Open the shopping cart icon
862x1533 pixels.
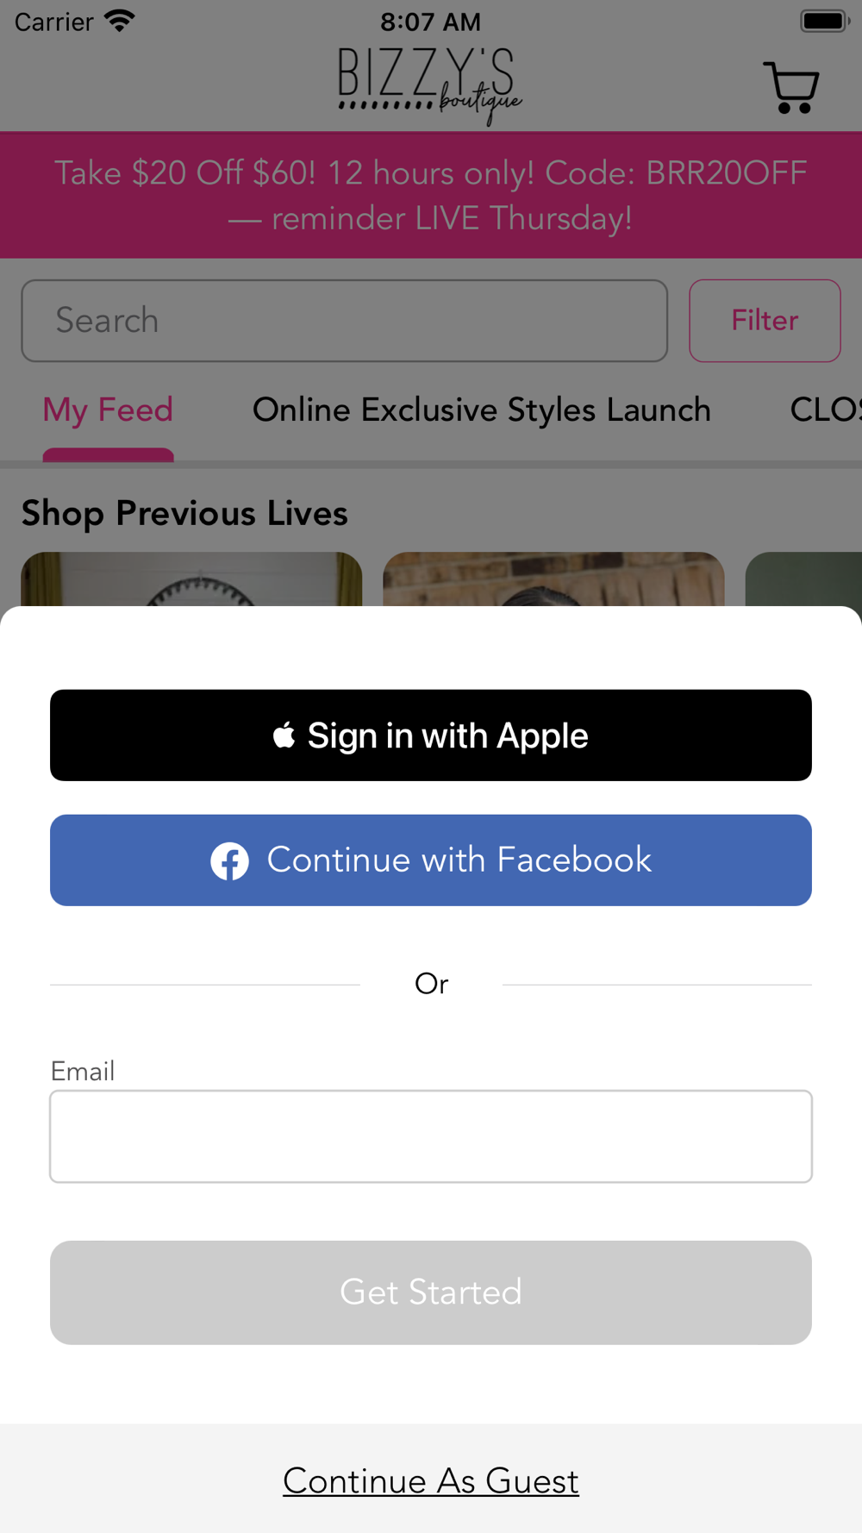click(790, 87)
